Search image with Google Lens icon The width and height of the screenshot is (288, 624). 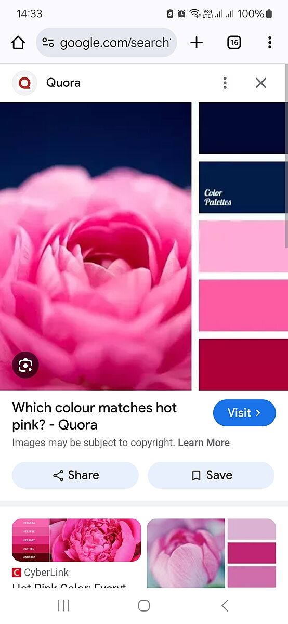[x=25, y=365]
